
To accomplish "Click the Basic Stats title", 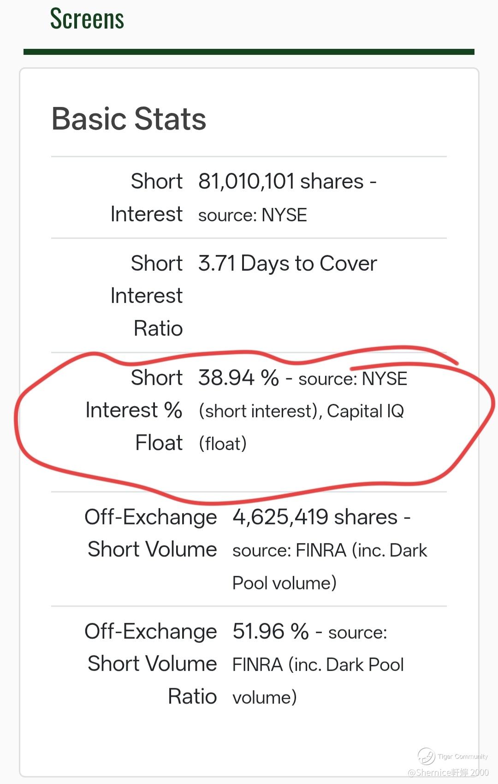I will point(129,119).
